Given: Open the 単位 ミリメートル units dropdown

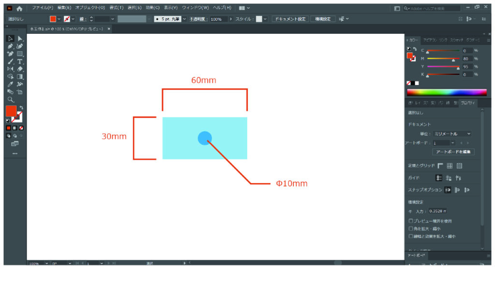Looking at the screenshot, I should (452, 134).
